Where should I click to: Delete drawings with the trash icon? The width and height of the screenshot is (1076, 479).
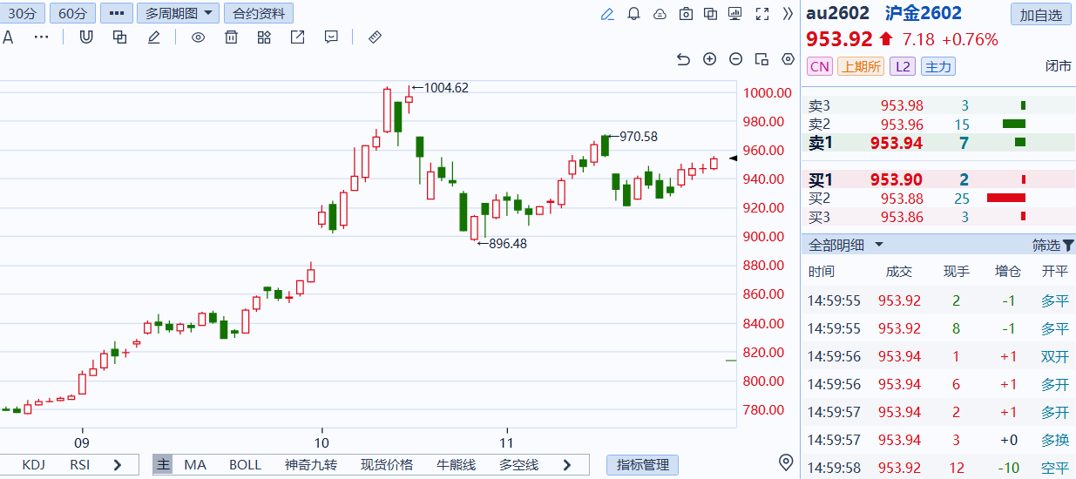click(x=231, y=37)
